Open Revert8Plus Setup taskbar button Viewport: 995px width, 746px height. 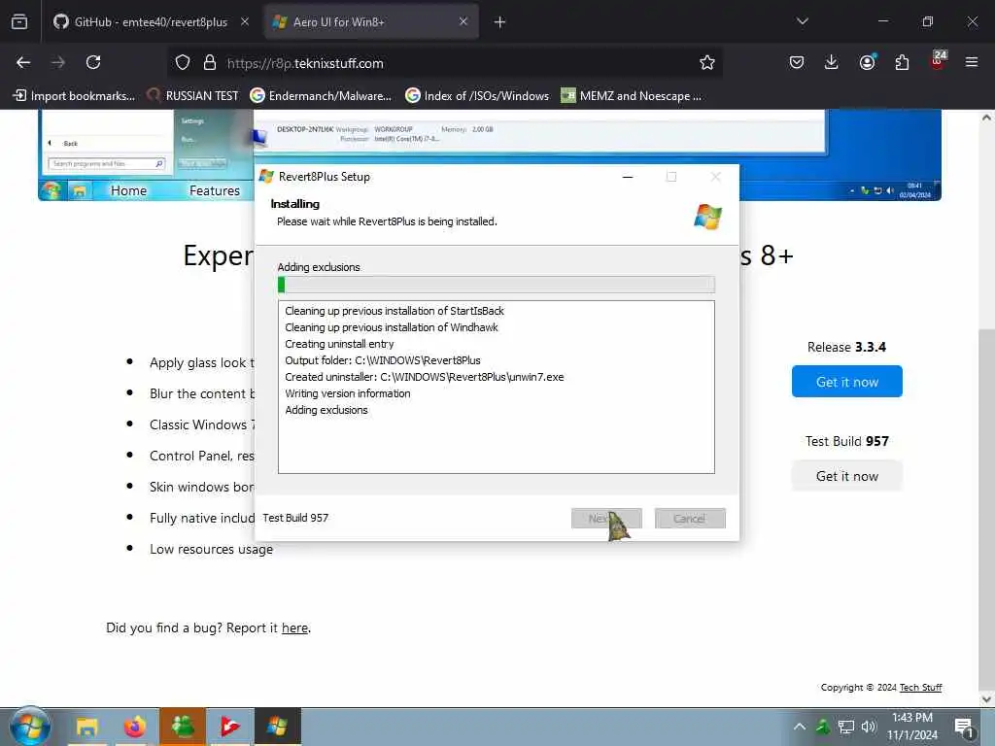277,727
